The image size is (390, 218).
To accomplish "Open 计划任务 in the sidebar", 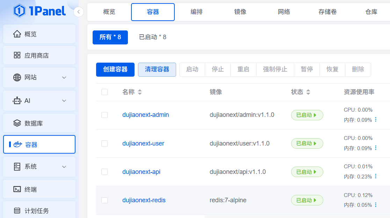I will pyautogui.click(x=39, y=211).
